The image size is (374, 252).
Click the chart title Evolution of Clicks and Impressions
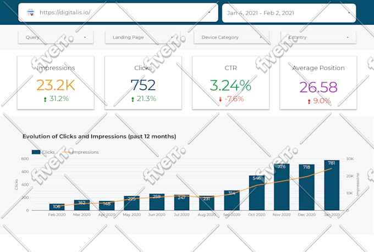[99, 137]
